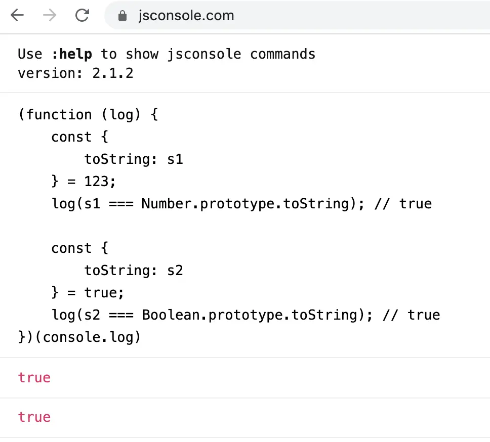Click the second 'const {' line
Screen dimensions: 490x442
point(79,248)
